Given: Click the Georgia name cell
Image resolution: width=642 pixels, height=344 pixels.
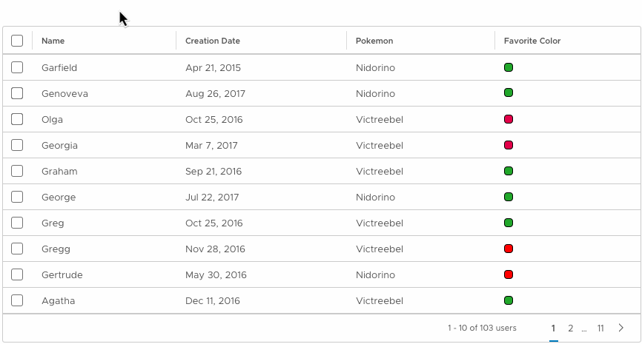Looking at the screenshot, I should pyautogui.click(x=59, y=146).
